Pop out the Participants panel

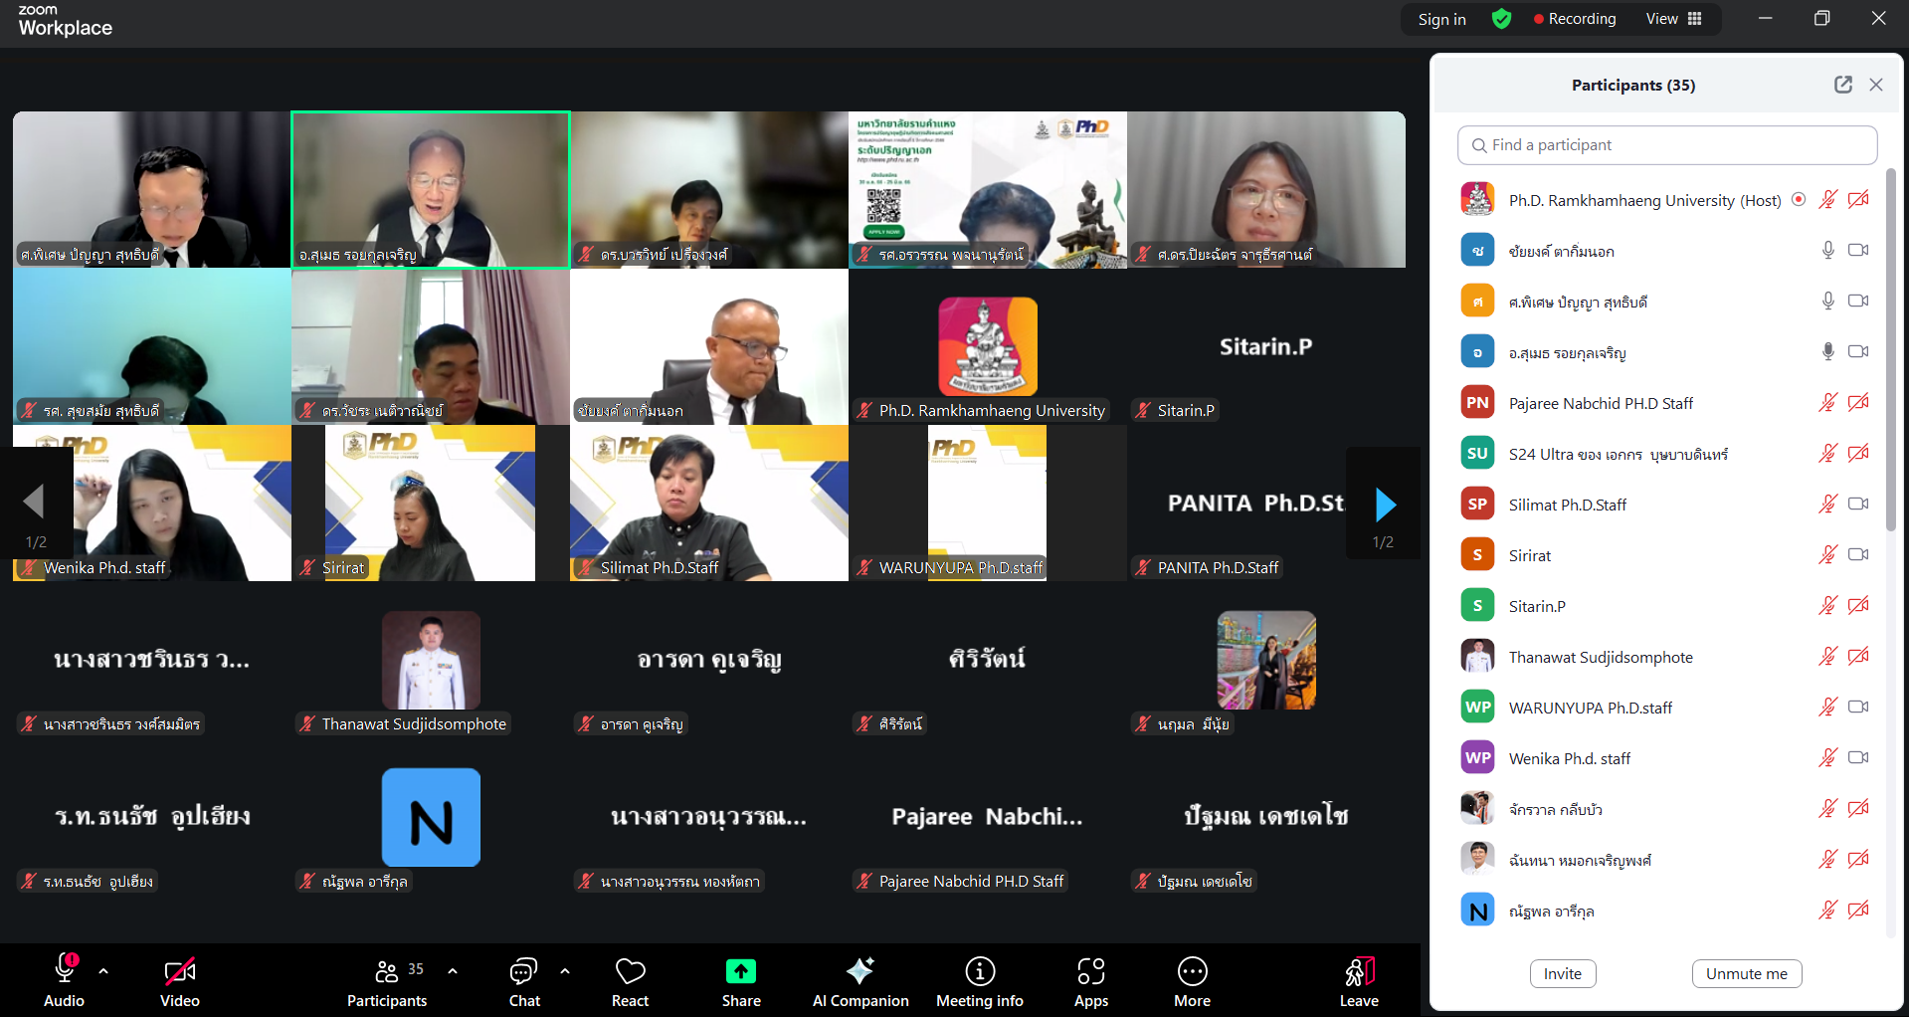tap(1842, 85)
